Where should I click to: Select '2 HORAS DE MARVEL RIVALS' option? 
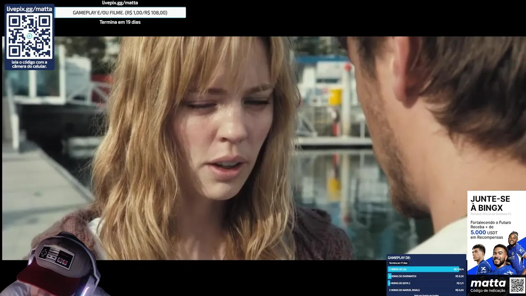(426, 290)
